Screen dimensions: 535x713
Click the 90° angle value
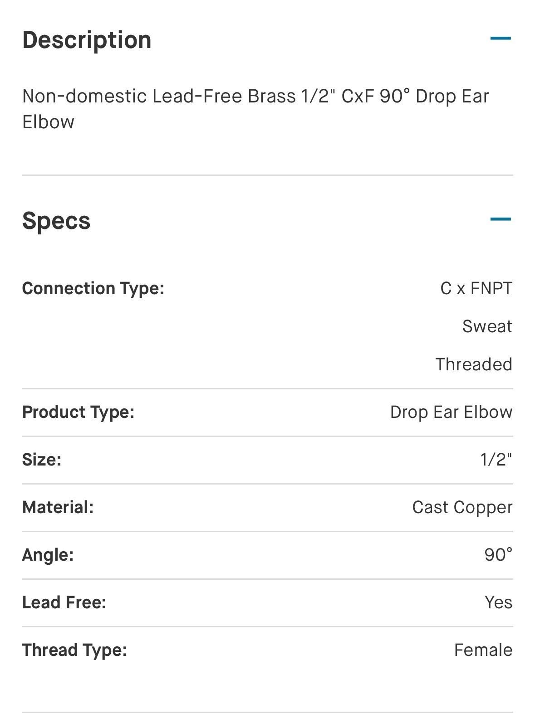click(x=498, y=555)
